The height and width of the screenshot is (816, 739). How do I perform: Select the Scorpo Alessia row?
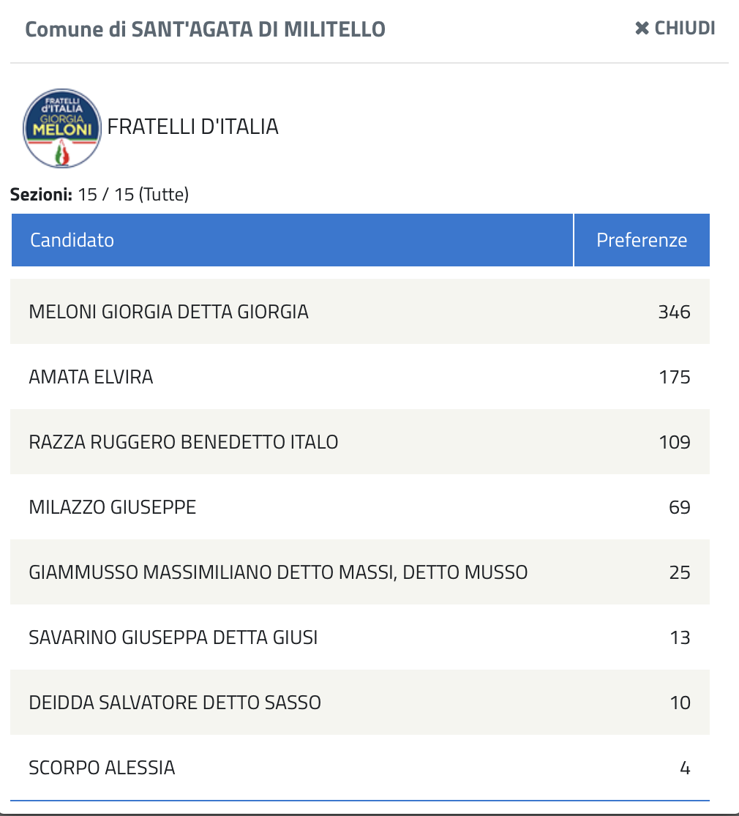(102, 768)
